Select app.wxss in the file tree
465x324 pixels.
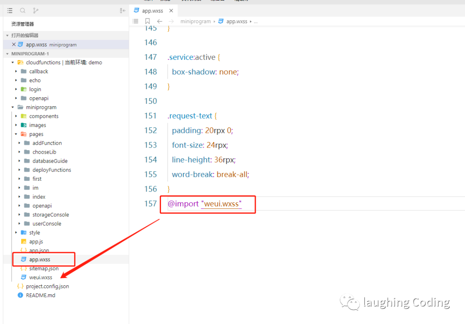click(40, 259)
